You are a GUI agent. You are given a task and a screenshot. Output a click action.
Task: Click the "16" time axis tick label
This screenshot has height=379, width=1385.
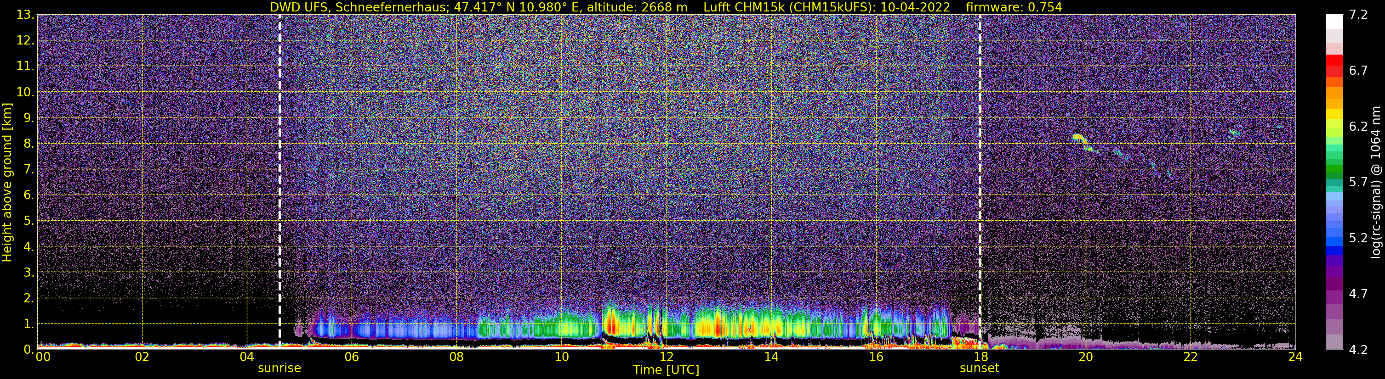pyautogui.click(x=876, y=357)
